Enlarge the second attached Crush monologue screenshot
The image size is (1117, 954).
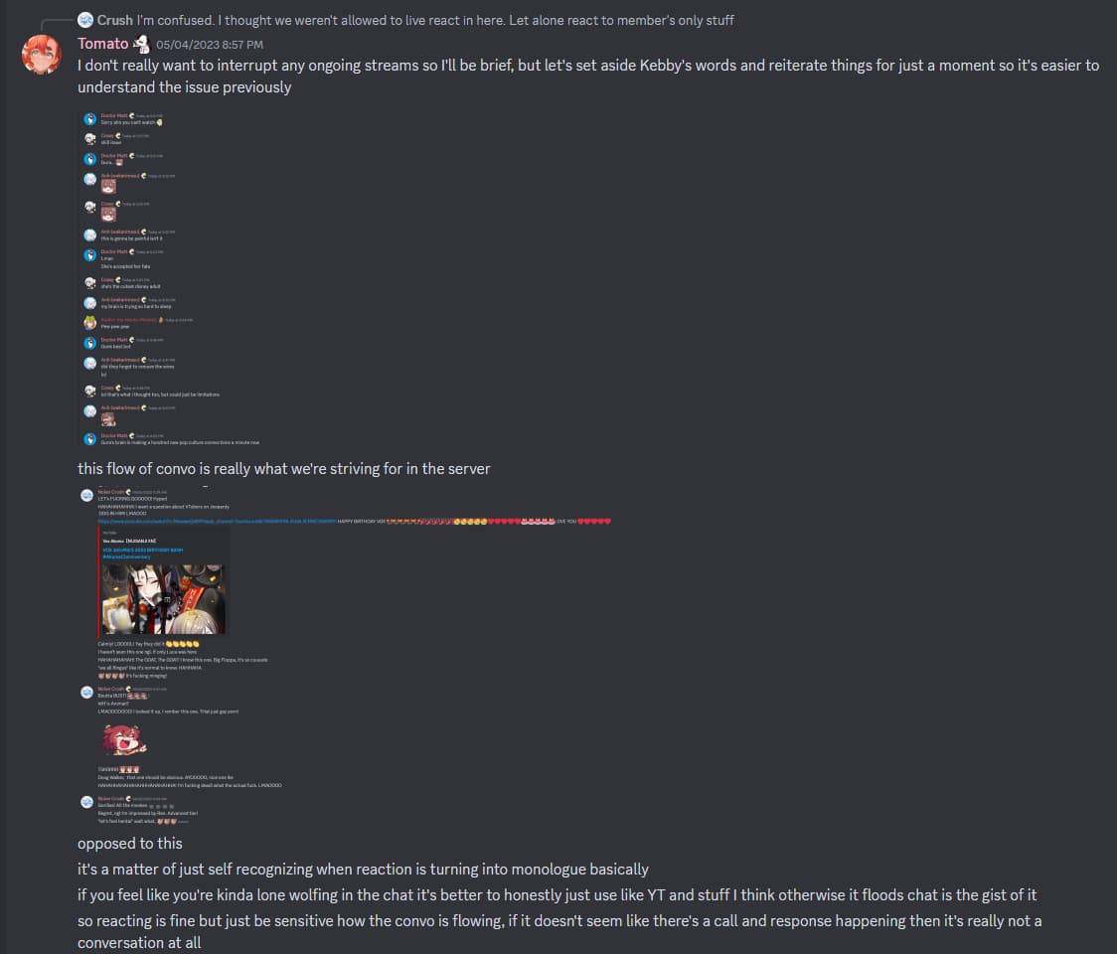[x=346, y=656]
